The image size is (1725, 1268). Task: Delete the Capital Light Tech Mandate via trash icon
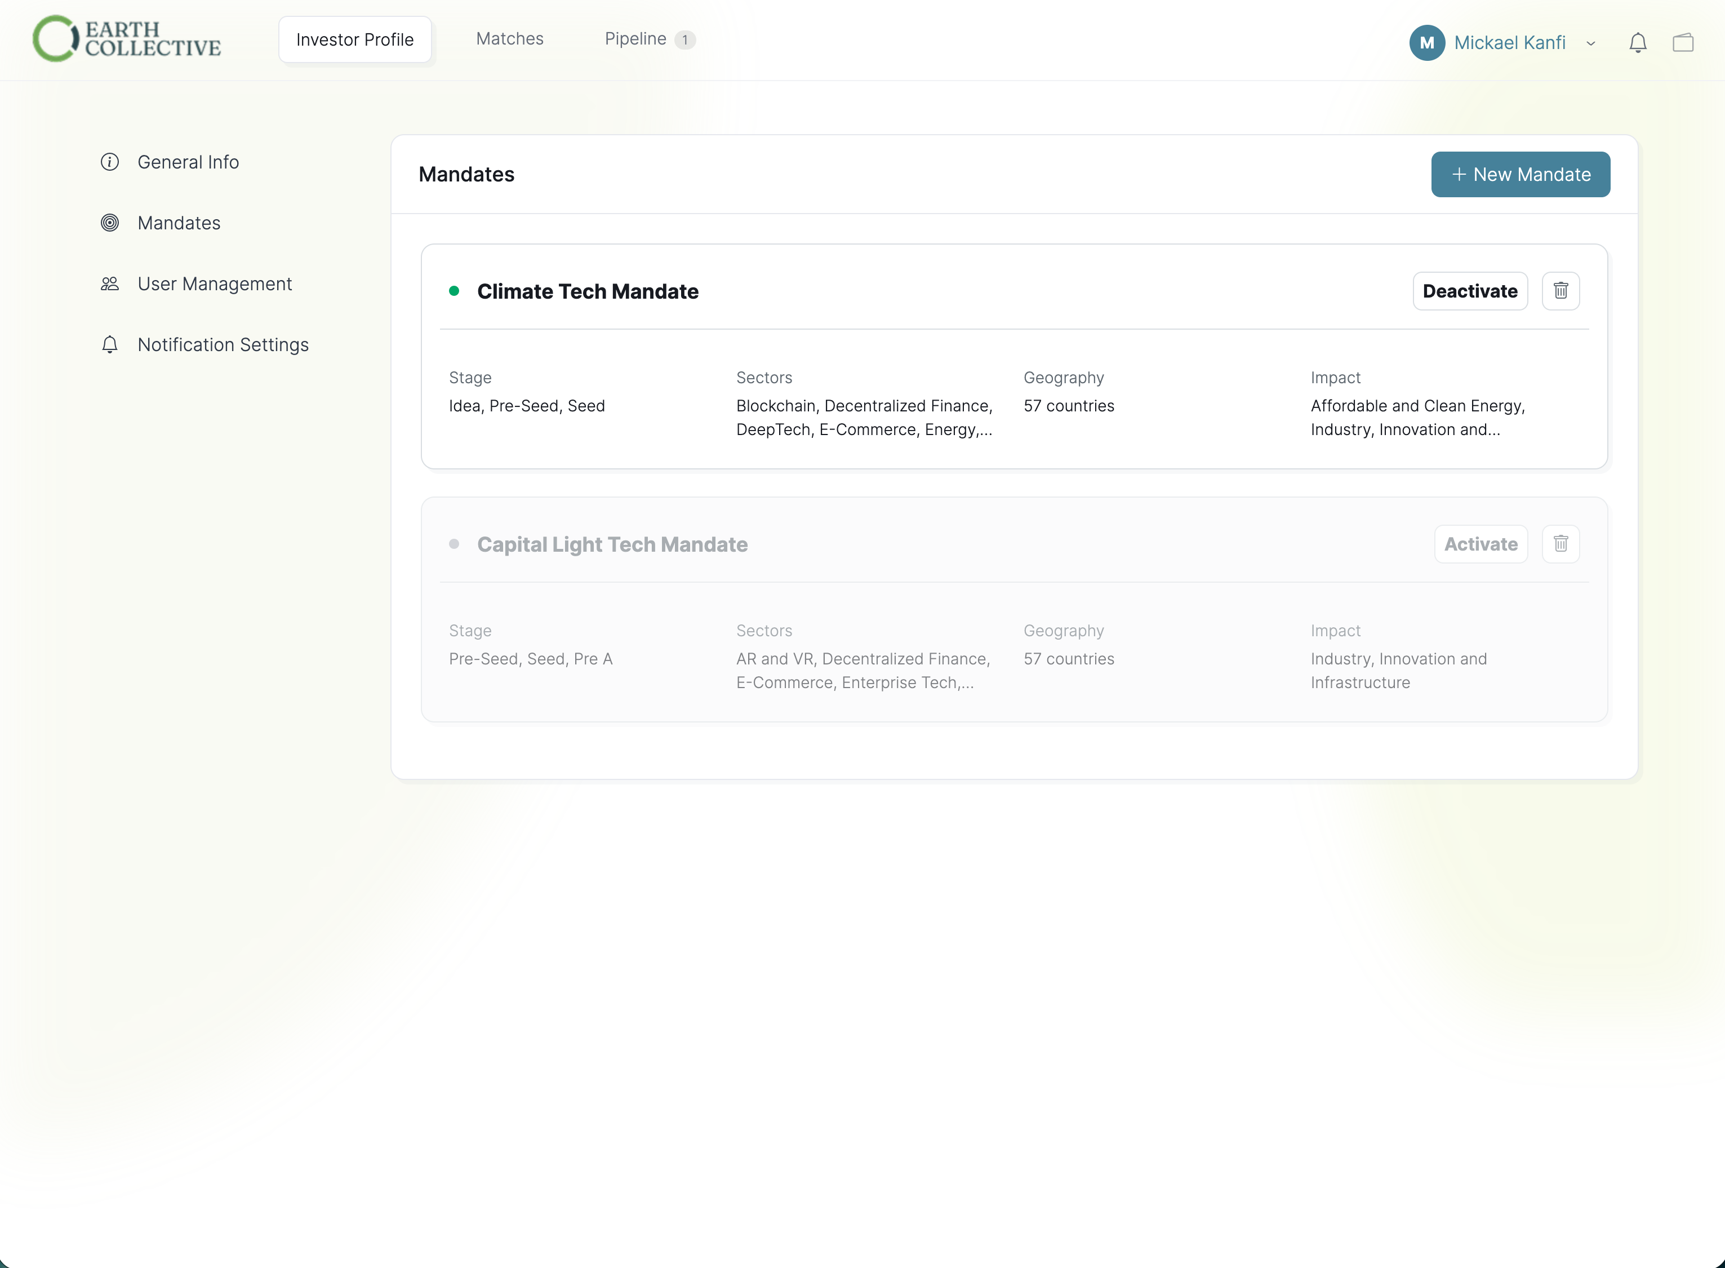(x=1561, y=543)
